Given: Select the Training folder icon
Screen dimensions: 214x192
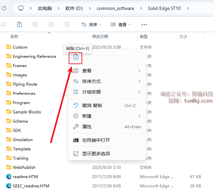Looking at the screenshot, I should (9, 158).
